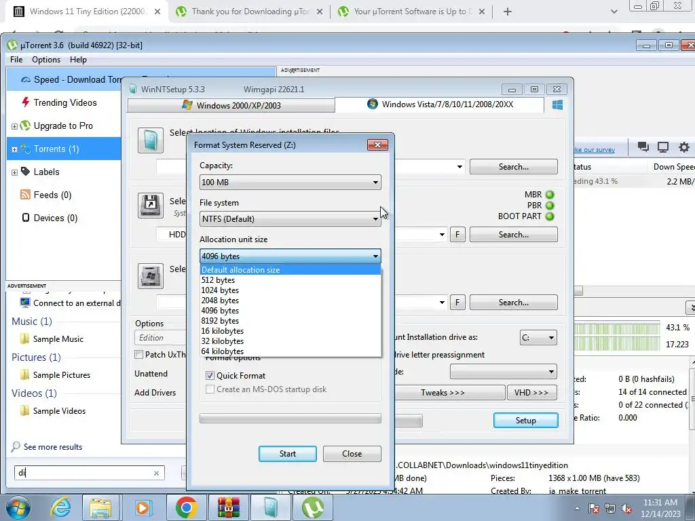695x521 pixels.
Task: Click F button beside installation drive selector
Action: click(x=457, y=302)
